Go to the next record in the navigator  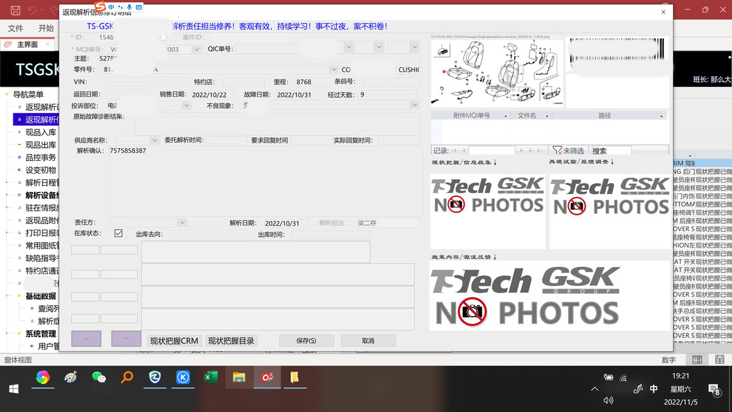522,151
